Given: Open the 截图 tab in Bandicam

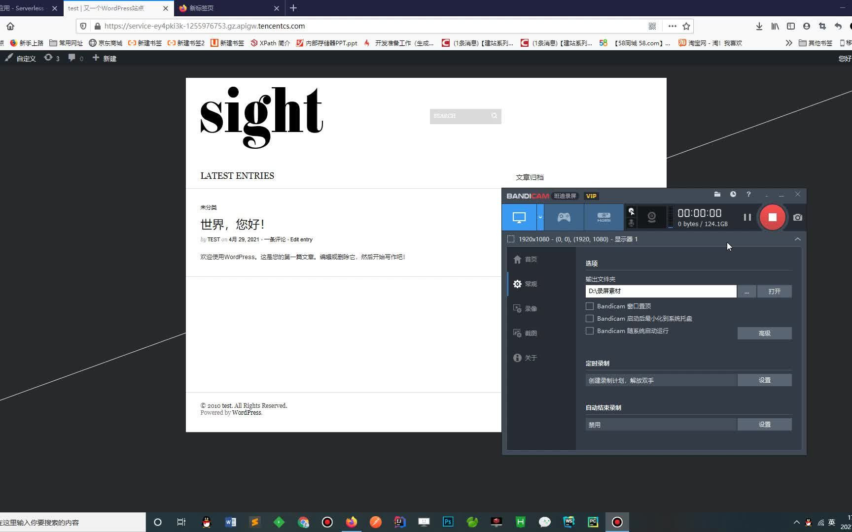Looking at the screenshot, I should [526, 333].
